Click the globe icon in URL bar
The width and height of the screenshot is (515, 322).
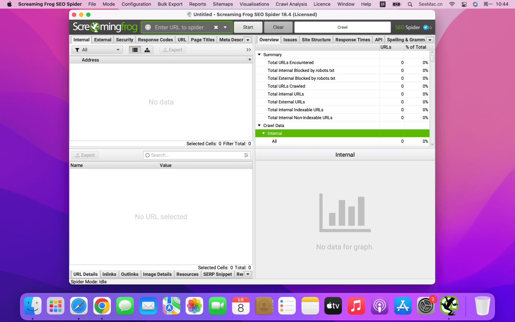coord(148,28)
